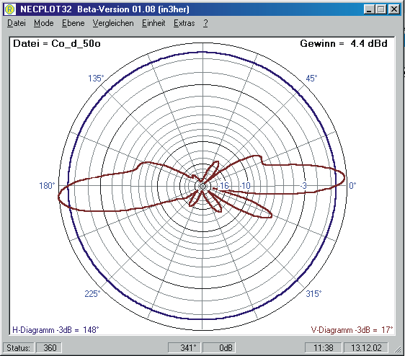Screen dimensions: 405x356
Task: Open the ? help menu
Action: coord(205,23)
